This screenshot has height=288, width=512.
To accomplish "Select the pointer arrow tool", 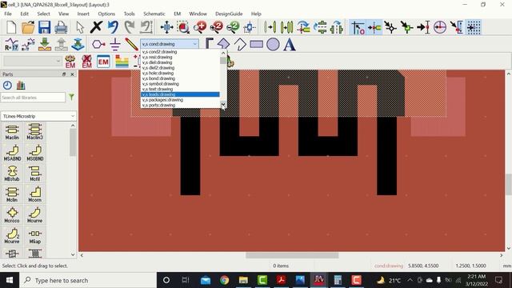I will [80, 27].
